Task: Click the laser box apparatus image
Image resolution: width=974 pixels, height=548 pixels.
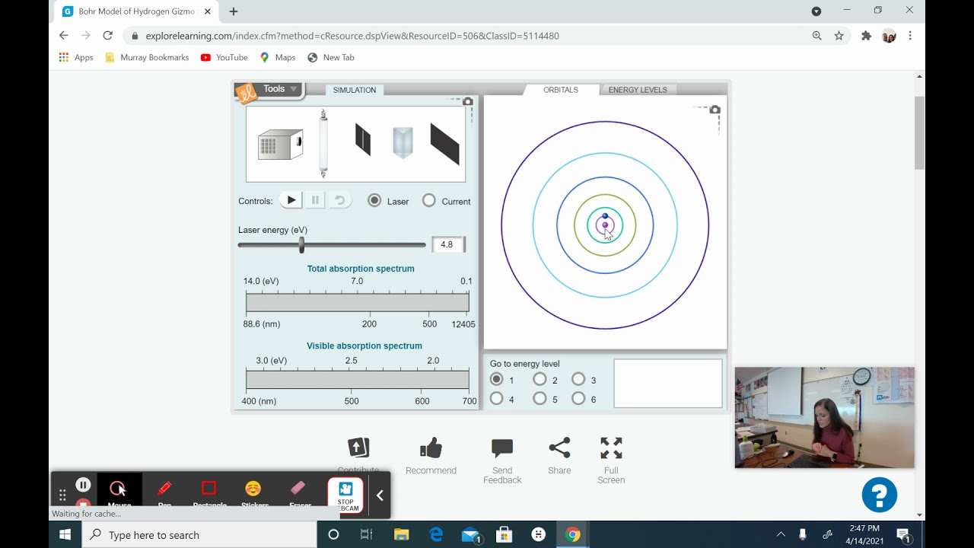Action: coord(280,144)
